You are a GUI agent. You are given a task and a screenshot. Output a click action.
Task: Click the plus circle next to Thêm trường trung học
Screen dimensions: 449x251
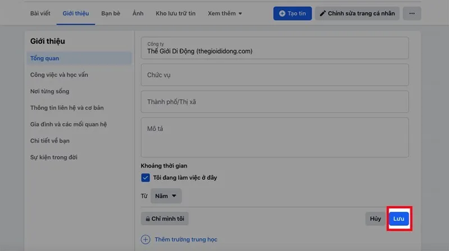146,239
